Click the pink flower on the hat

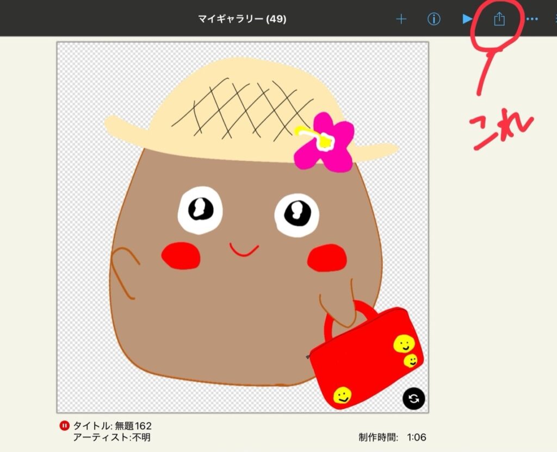[325, 142]
